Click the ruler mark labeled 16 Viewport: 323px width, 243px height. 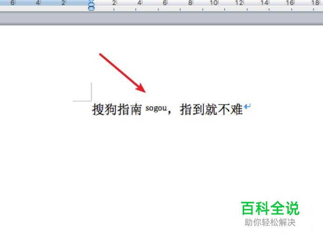[290, 3]
